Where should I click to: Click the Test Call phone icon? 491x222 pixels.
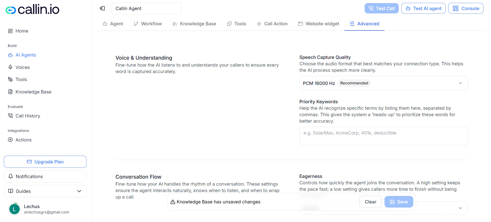[371, 8]
